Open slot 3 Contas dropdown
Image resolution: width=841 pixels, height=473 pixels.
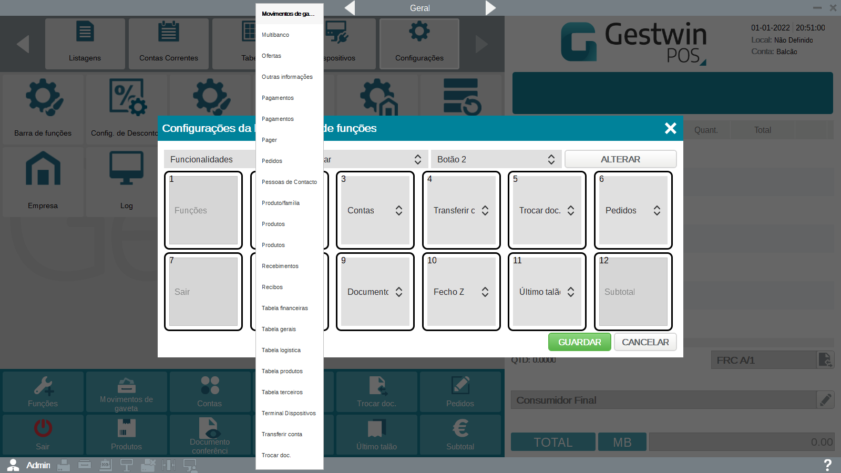[x=375, y=210]
